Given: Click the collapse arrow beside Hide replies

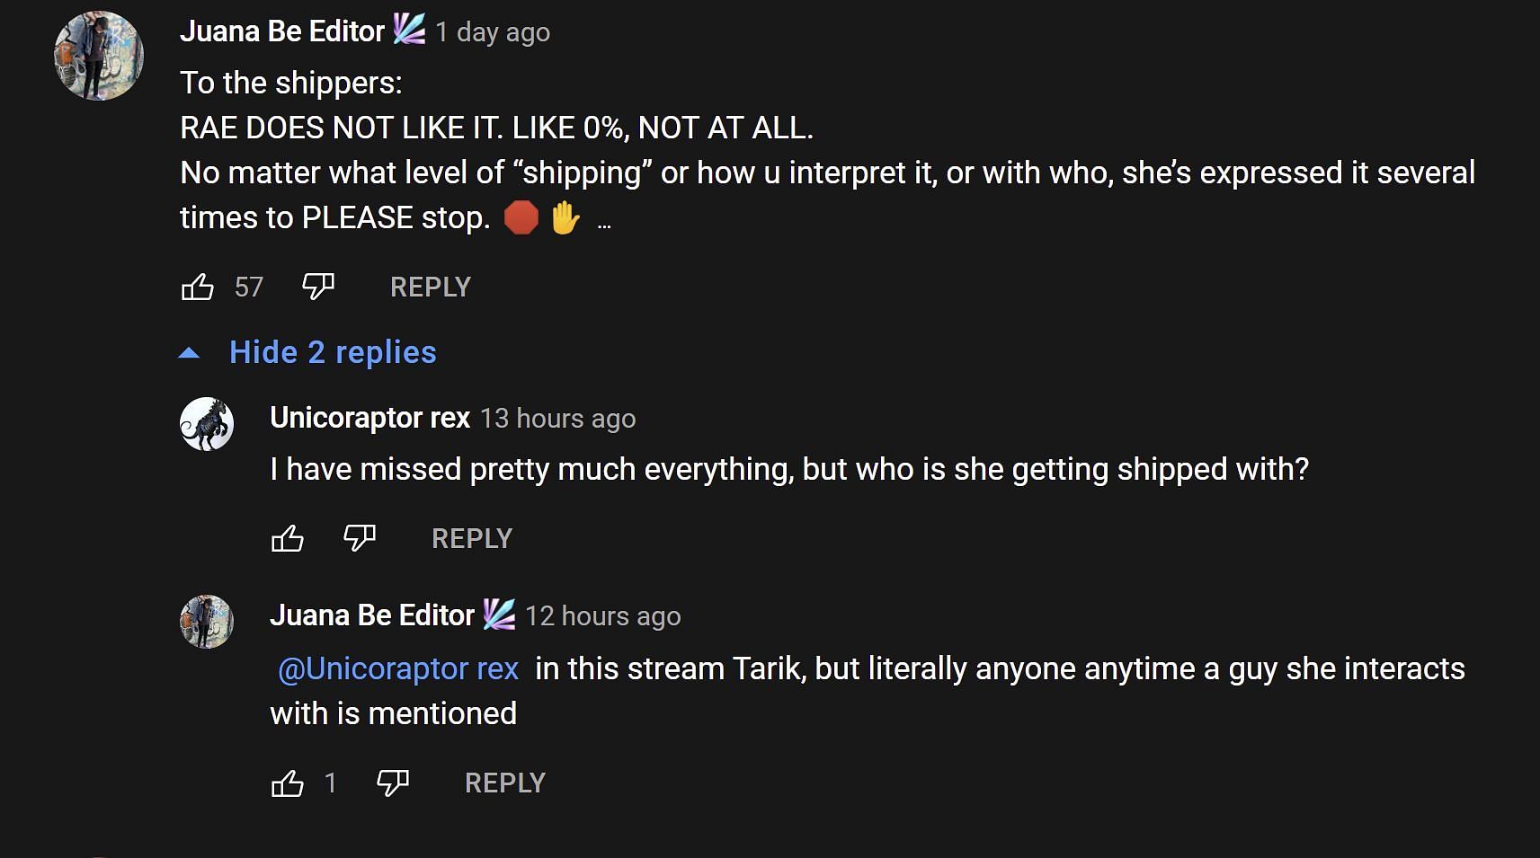Looking at the screenshot, I should click(x=189, y=353).
